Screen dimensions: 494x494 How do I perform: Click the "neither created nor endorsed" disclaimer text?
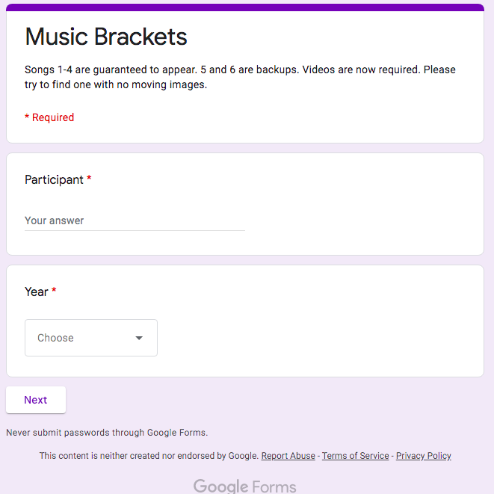point(149,456)
